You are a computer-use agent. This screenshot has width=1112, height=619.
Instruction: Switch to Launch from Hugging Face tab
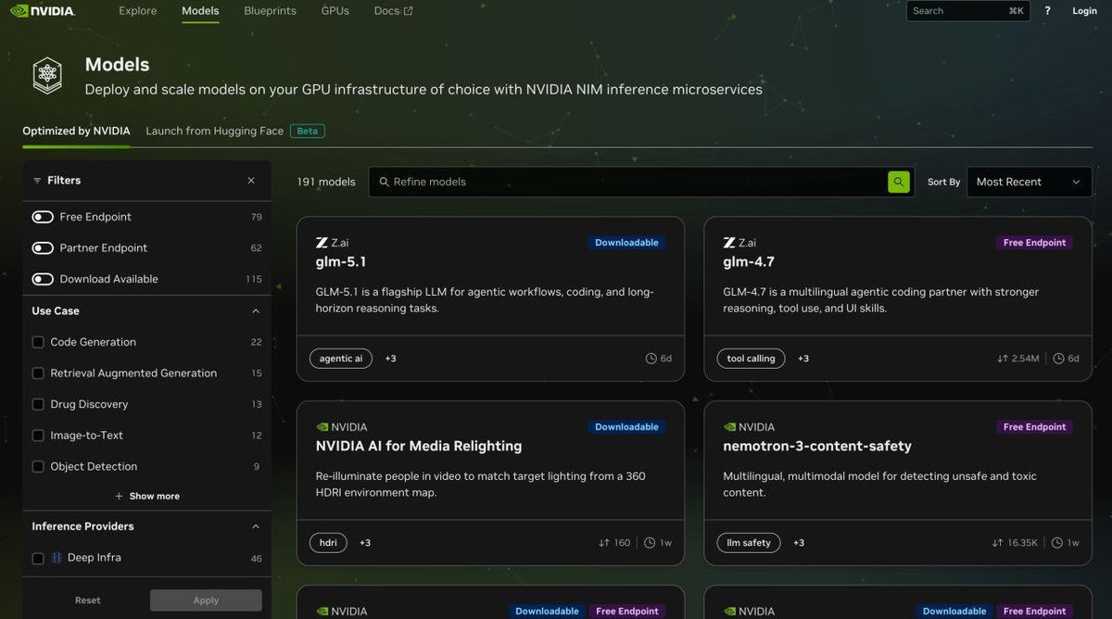point(214,132)
